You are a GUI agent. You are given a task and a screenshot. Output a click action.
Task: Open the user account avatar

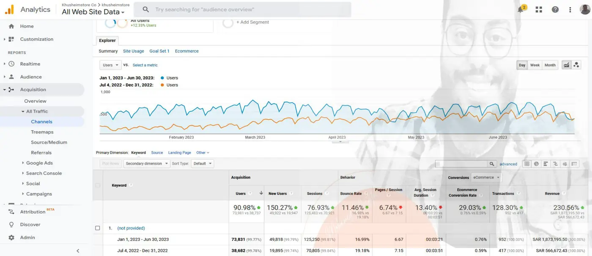pos(585,9)
